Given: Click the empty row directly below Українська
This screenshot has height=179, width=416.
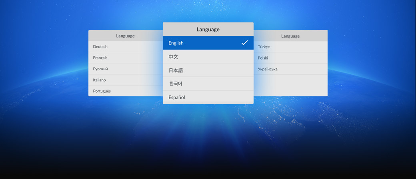Looking at the screenshot, I should 290,80.
